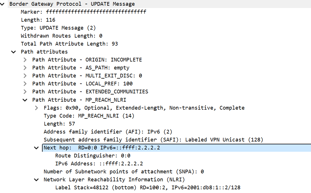Select Withdrawn Routes Length: 0 row
The height and width of the screenshot is (193, 311).
point(62,36)
